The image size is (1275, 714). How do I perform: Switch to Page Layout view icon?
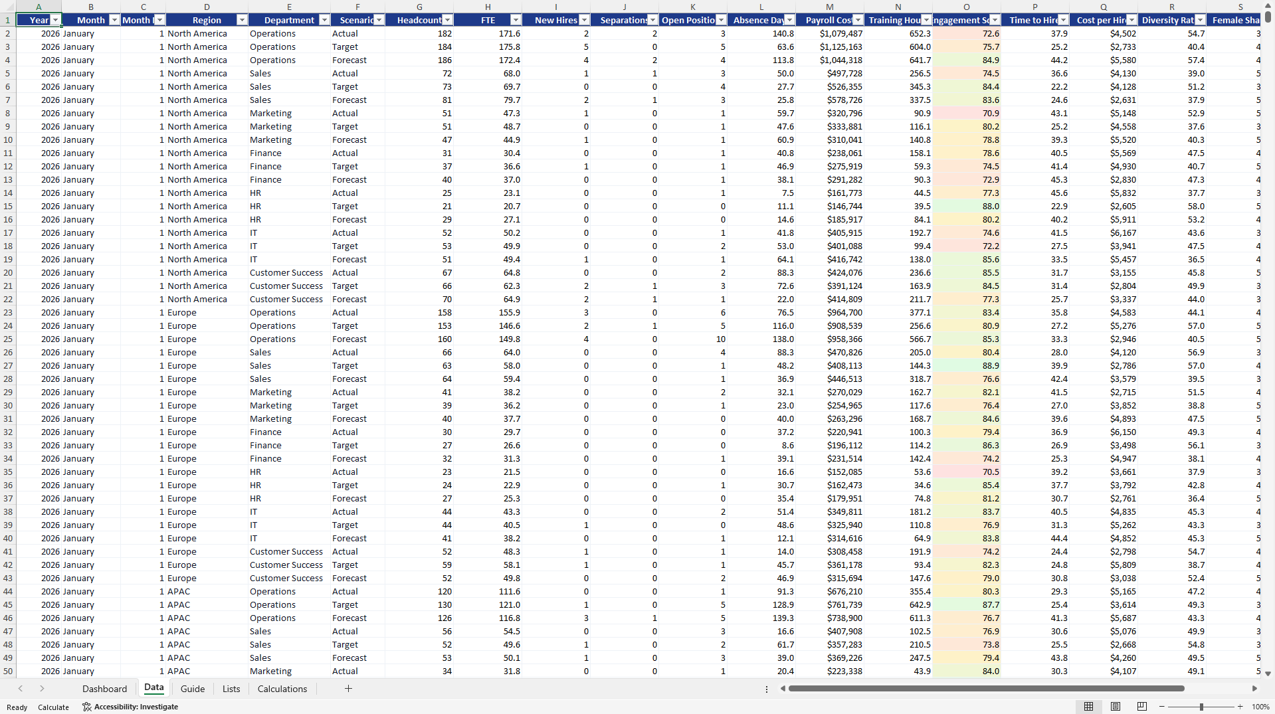(1116, 707)
